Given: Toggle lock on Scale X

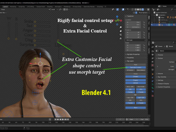Looking at the screenshot, I should point(144,45).
